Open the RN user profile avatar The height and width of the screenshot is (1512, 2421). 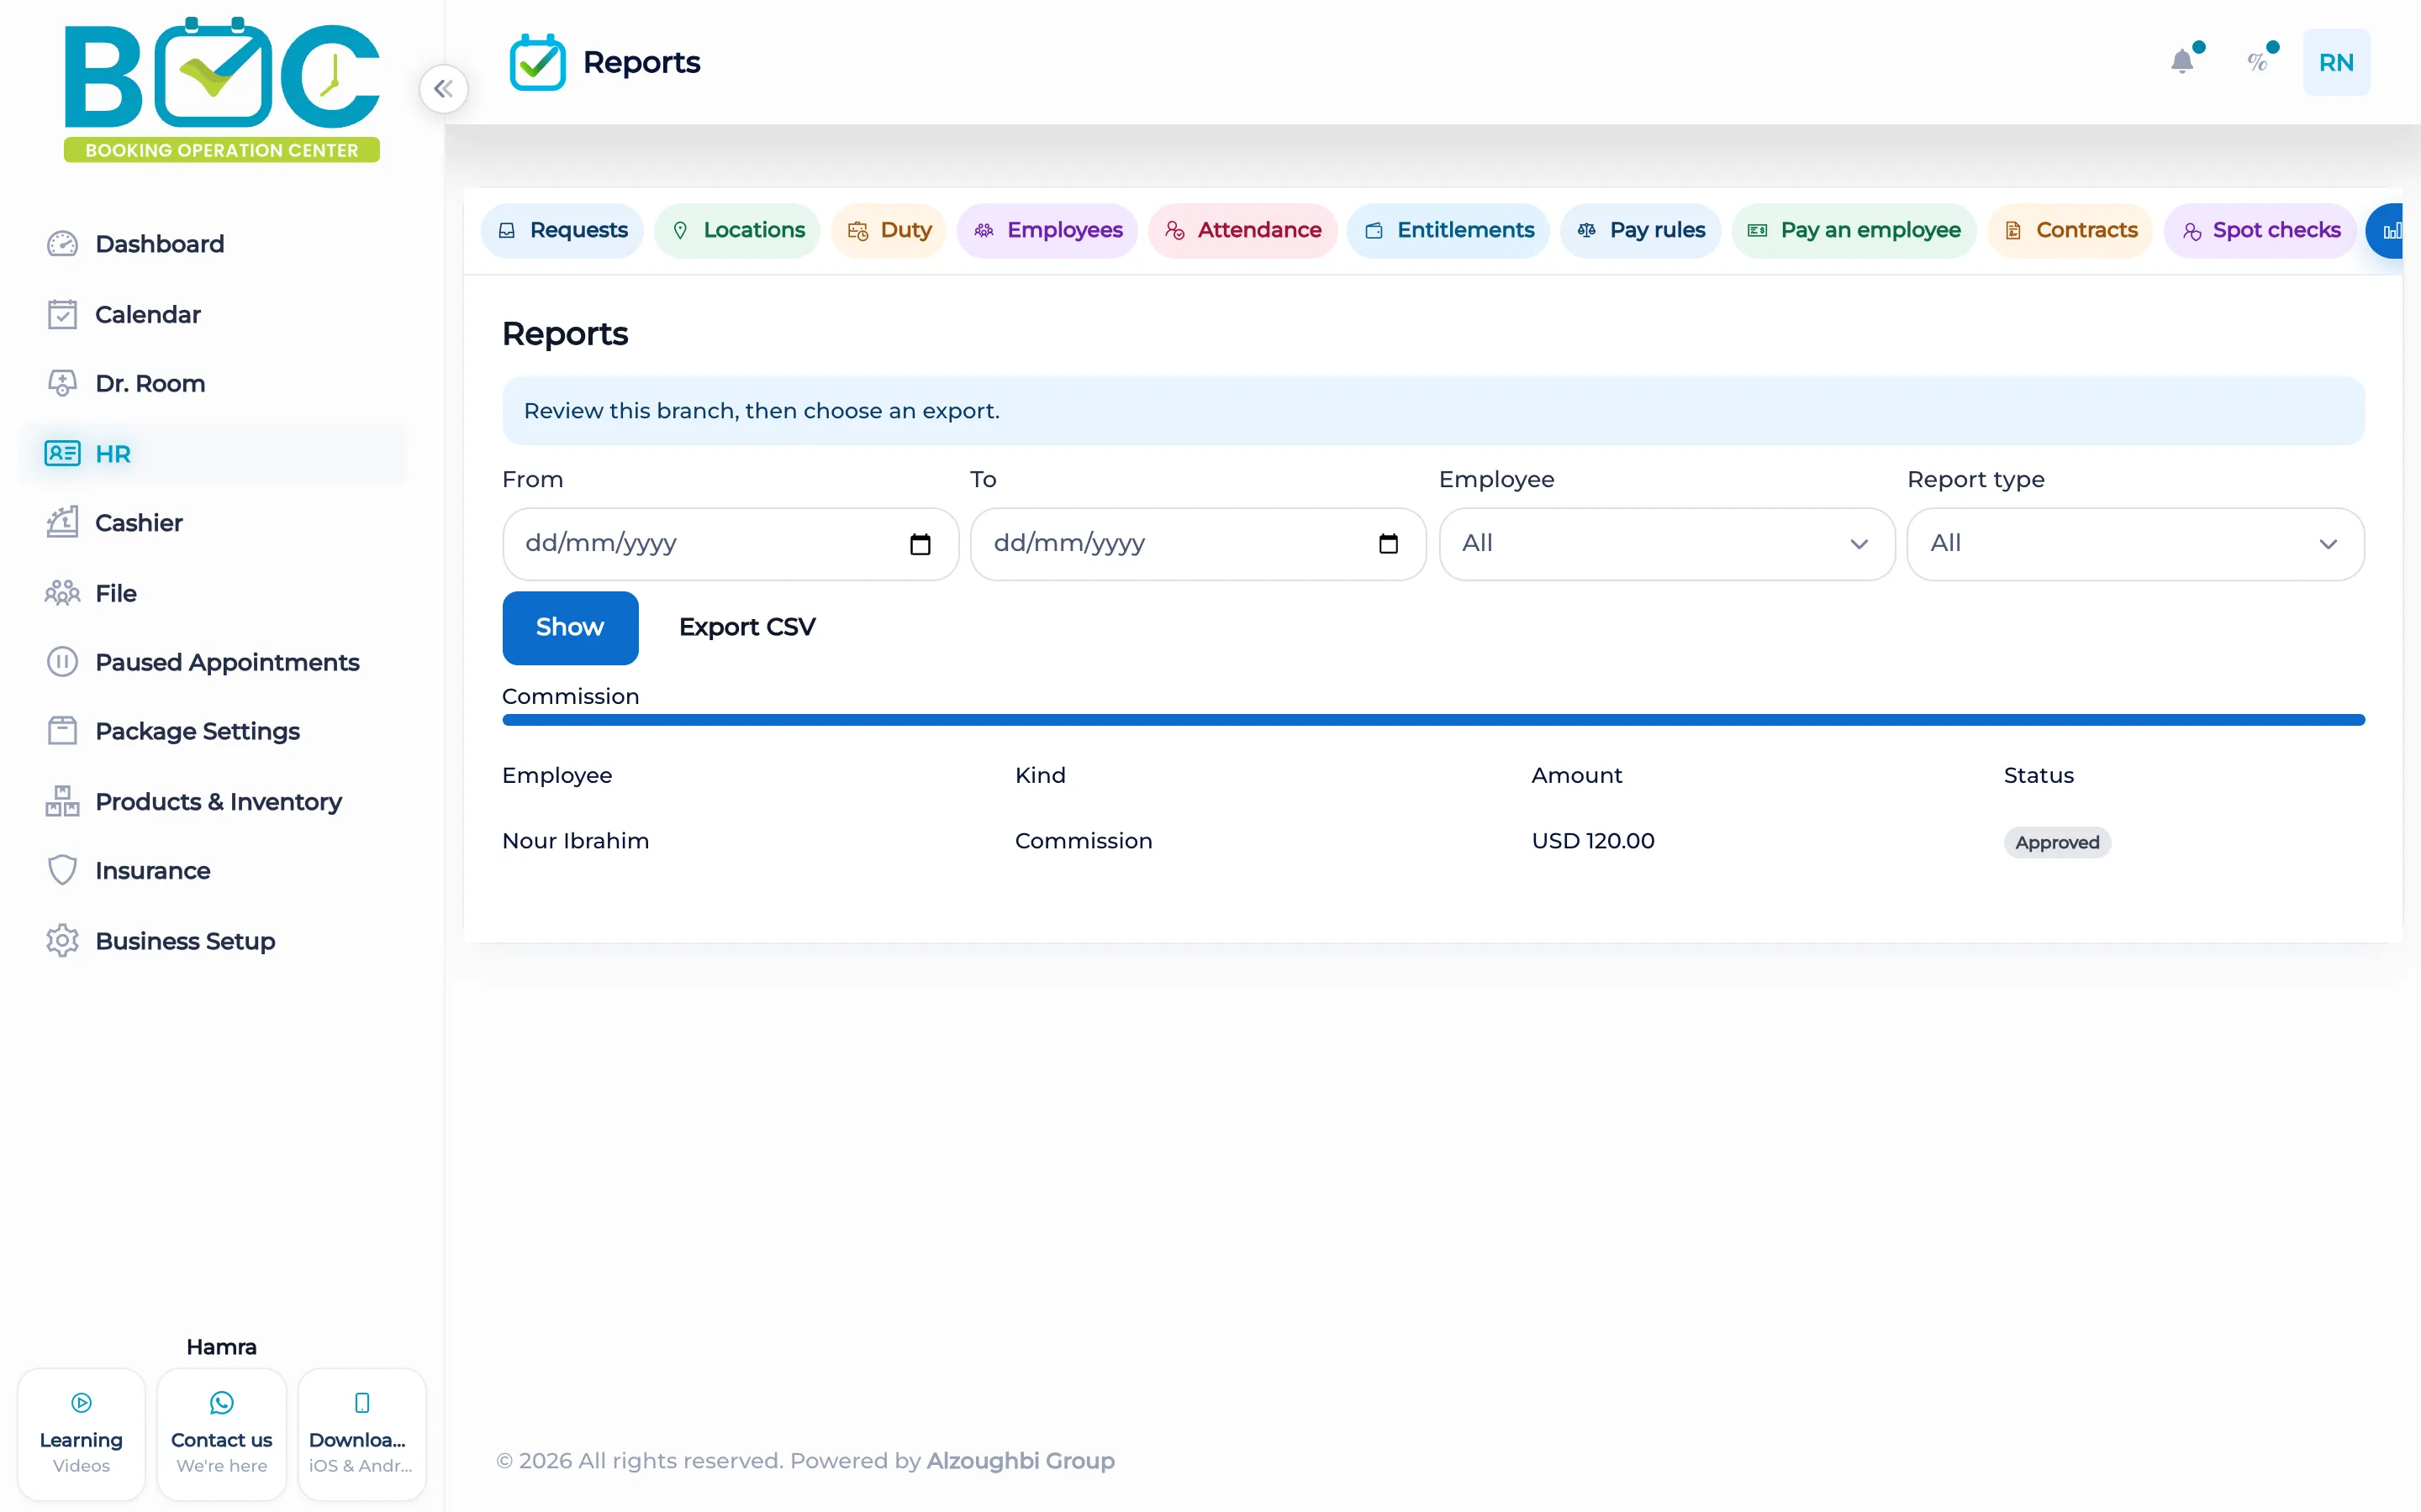[x=2336, y=62]
